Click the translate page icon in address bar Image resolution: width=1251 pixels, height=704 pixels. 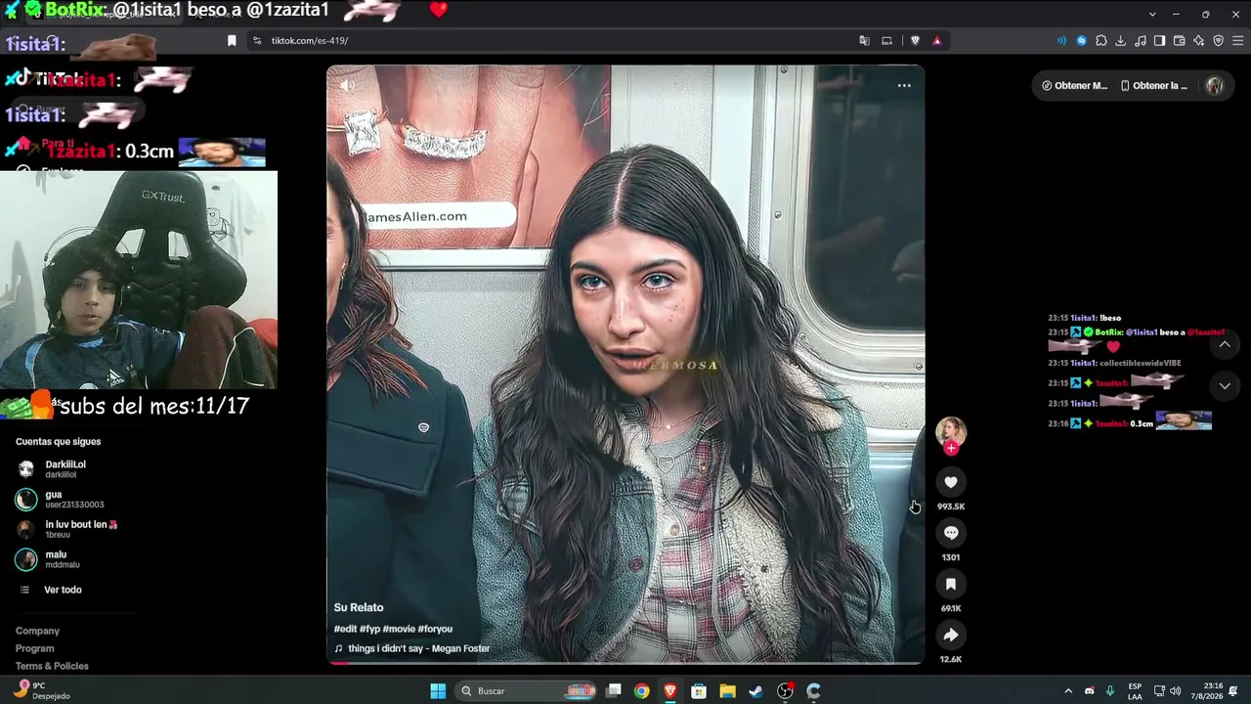pyautogui.click(x=864, y=40)
